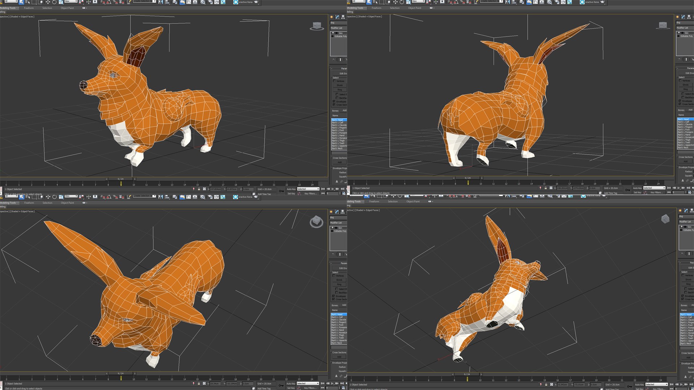Open Curve Editor icon in top-left toolbar

(189, 2)
